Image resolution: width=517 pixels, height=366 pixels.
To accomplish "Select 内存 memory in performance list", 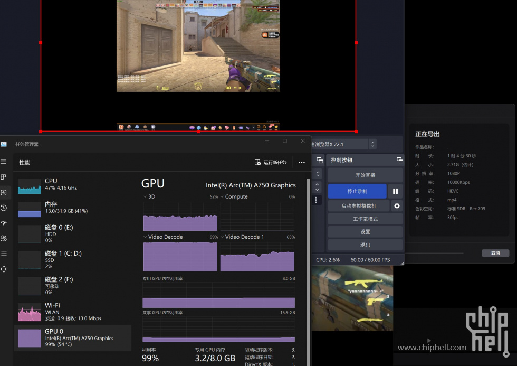I will tap(73, 209).
